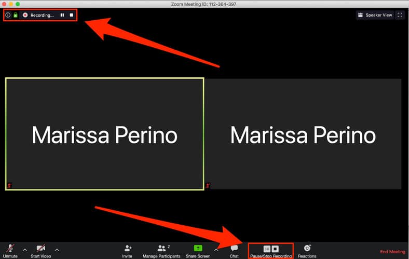
Task: Pause recording in bottom toolbar
Action: [x=267, y=249]
